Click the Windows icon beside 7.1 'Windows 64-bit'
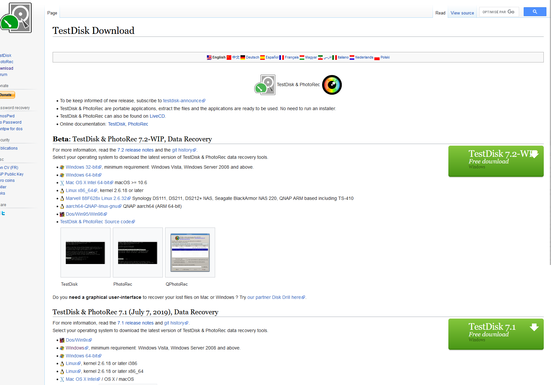The image size is (551, 385). 62,356
